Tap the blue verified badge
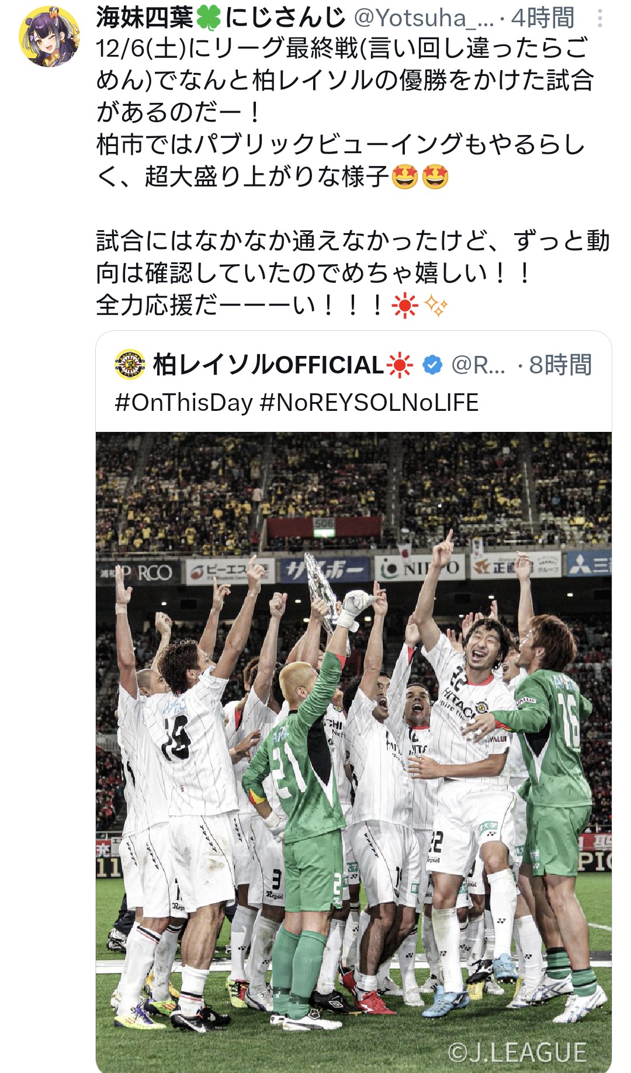 coord(432,365)
